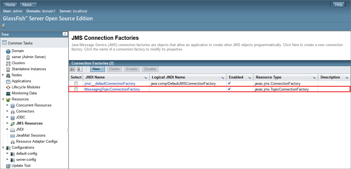Click the Common Tasks icon
Viewport: 351px width, 169px height.
coord(4,43)
